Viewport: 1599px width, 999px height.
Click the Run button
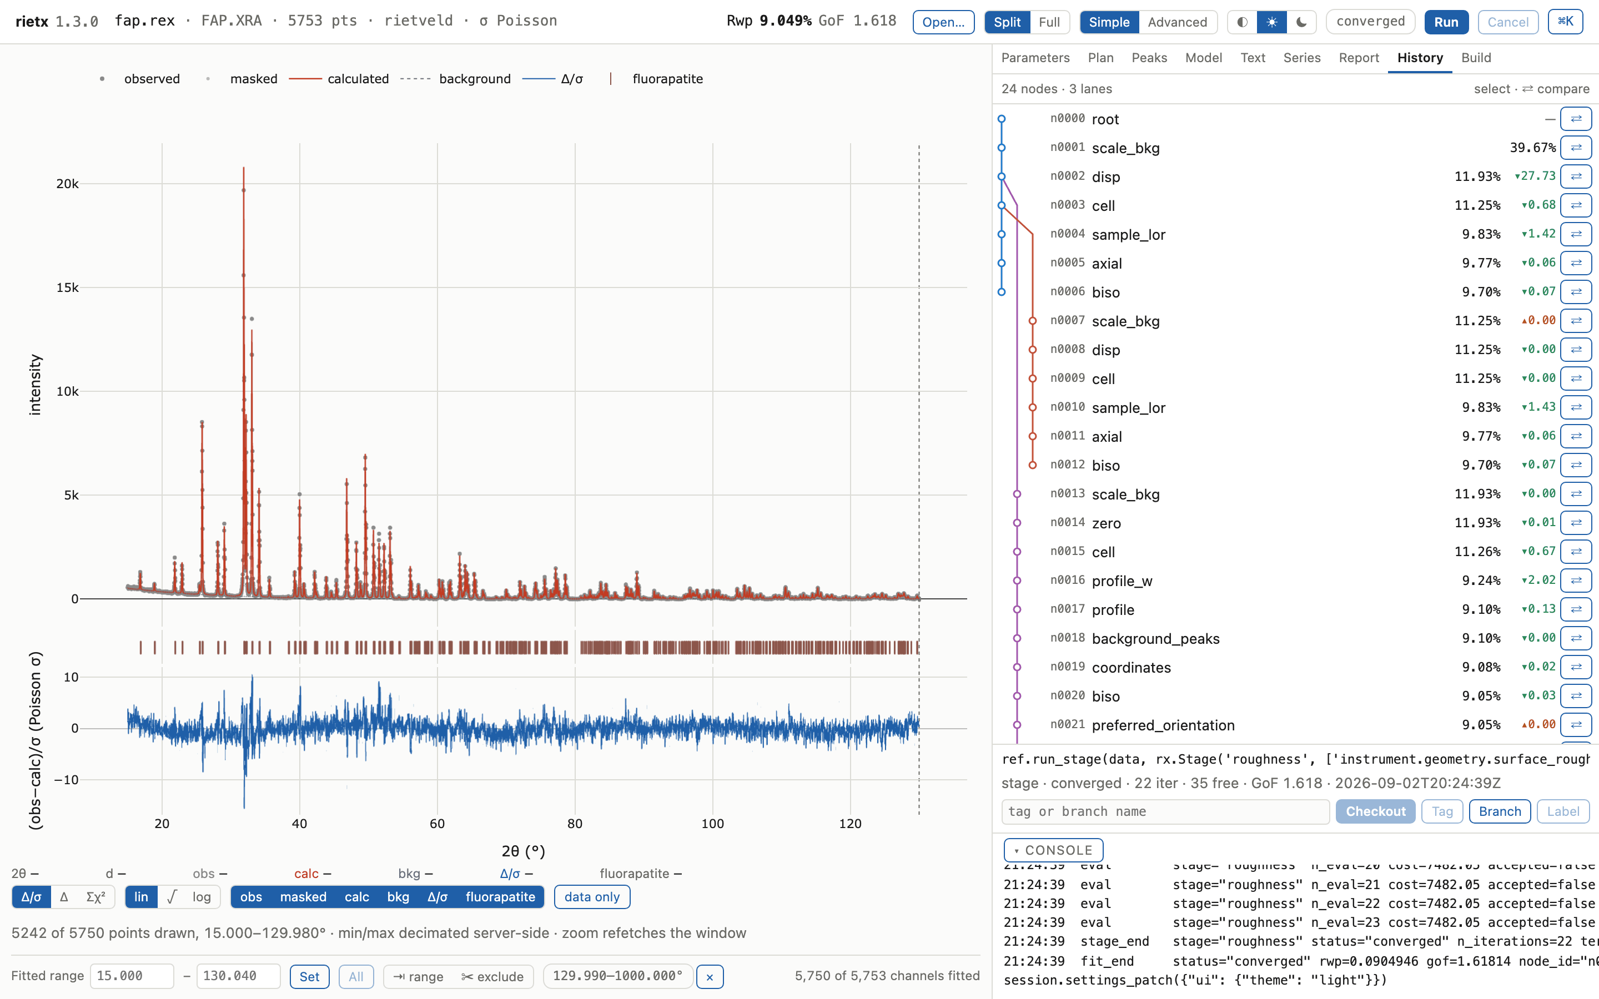(x=1446, y=22)
